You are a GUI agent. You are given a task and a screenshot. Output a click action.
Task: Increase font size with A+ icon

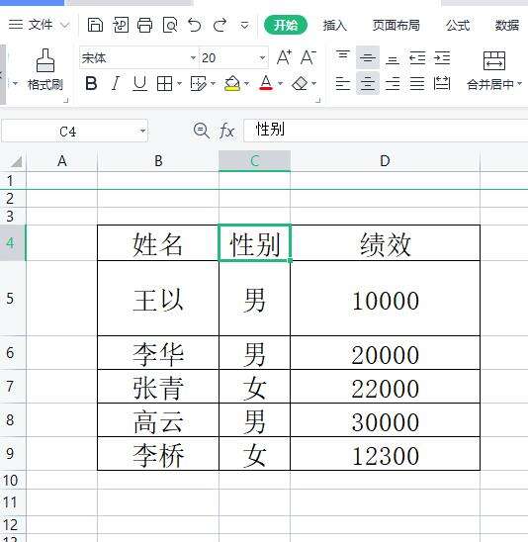click(x=285, y=57)
